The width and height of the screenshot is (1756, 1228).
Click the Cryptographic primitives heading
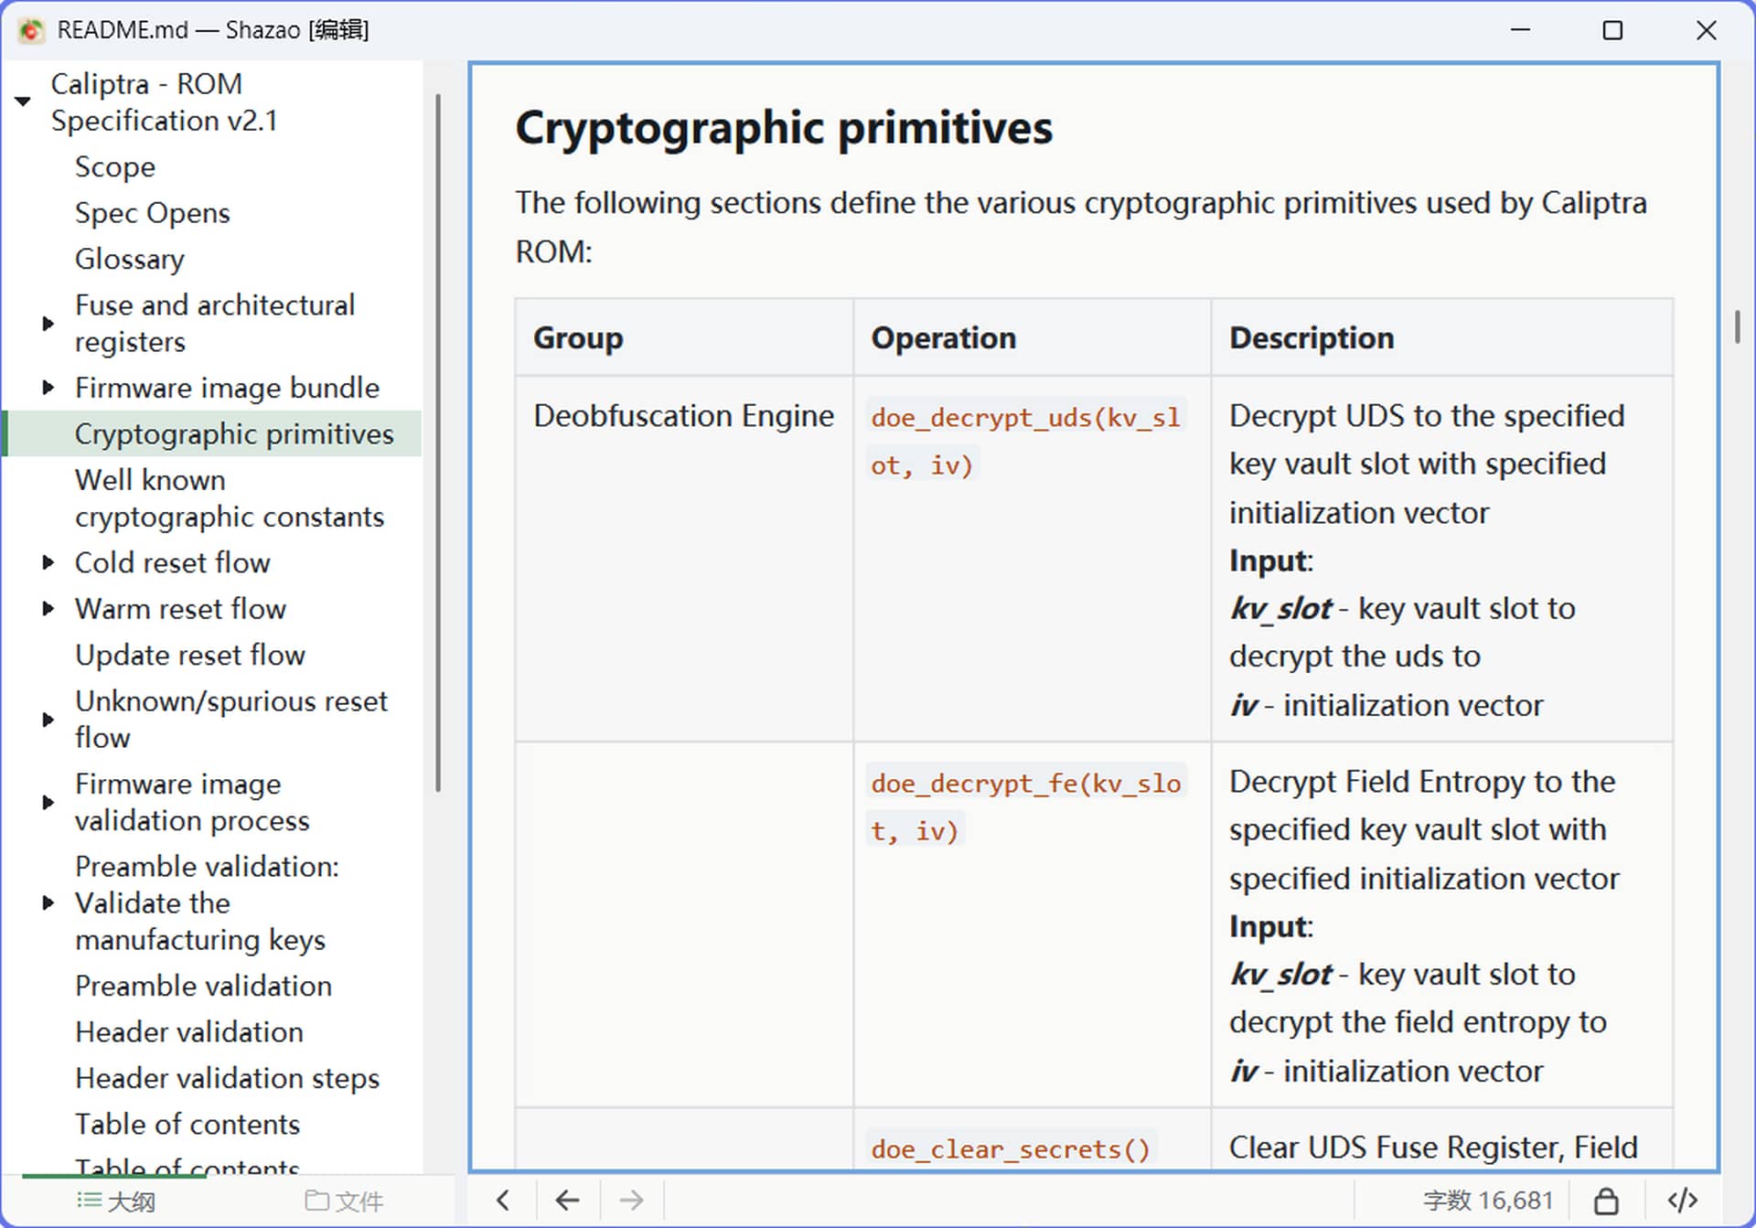pyautogui.click(x=784, y=128)
